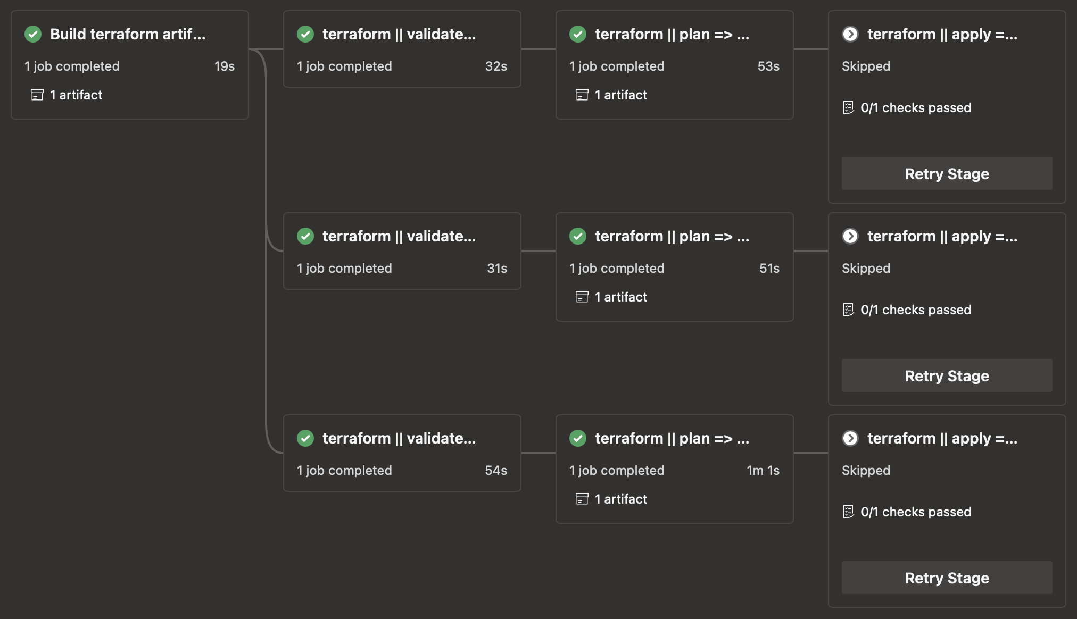
Task: Open the Build terraform artifact stage title
Action: pyautogui.click(x=128, y=35)
